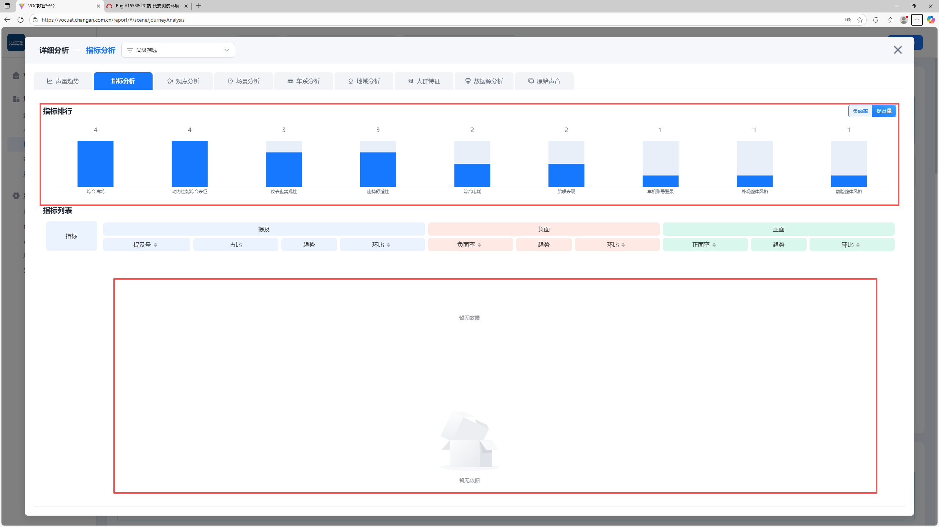Open browser extensions puzzle icon

876,20
